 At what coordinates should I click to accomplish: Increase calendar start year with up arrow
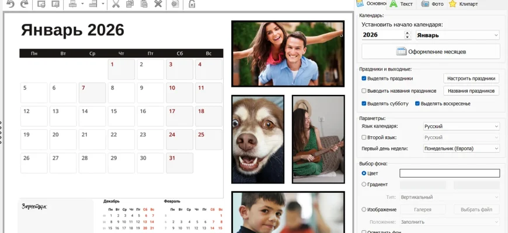408,33
